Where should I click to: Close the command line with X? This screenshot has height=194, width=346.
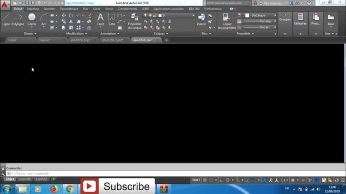click(x=3, y=169)
